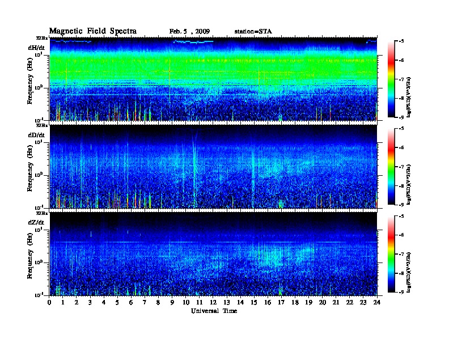The width and height of the screenshot is (449, 347).
Task: Click the dZ/dt spectrogram plot area
Action: pos(214,254)
